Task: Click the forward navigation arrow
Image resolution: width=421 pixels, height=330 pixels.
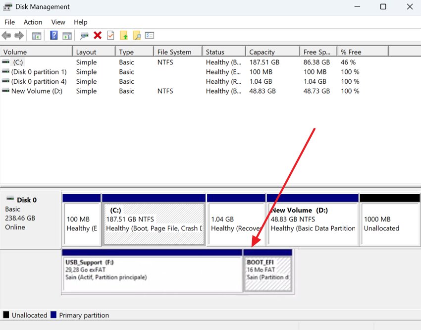Action: point(19,35)
